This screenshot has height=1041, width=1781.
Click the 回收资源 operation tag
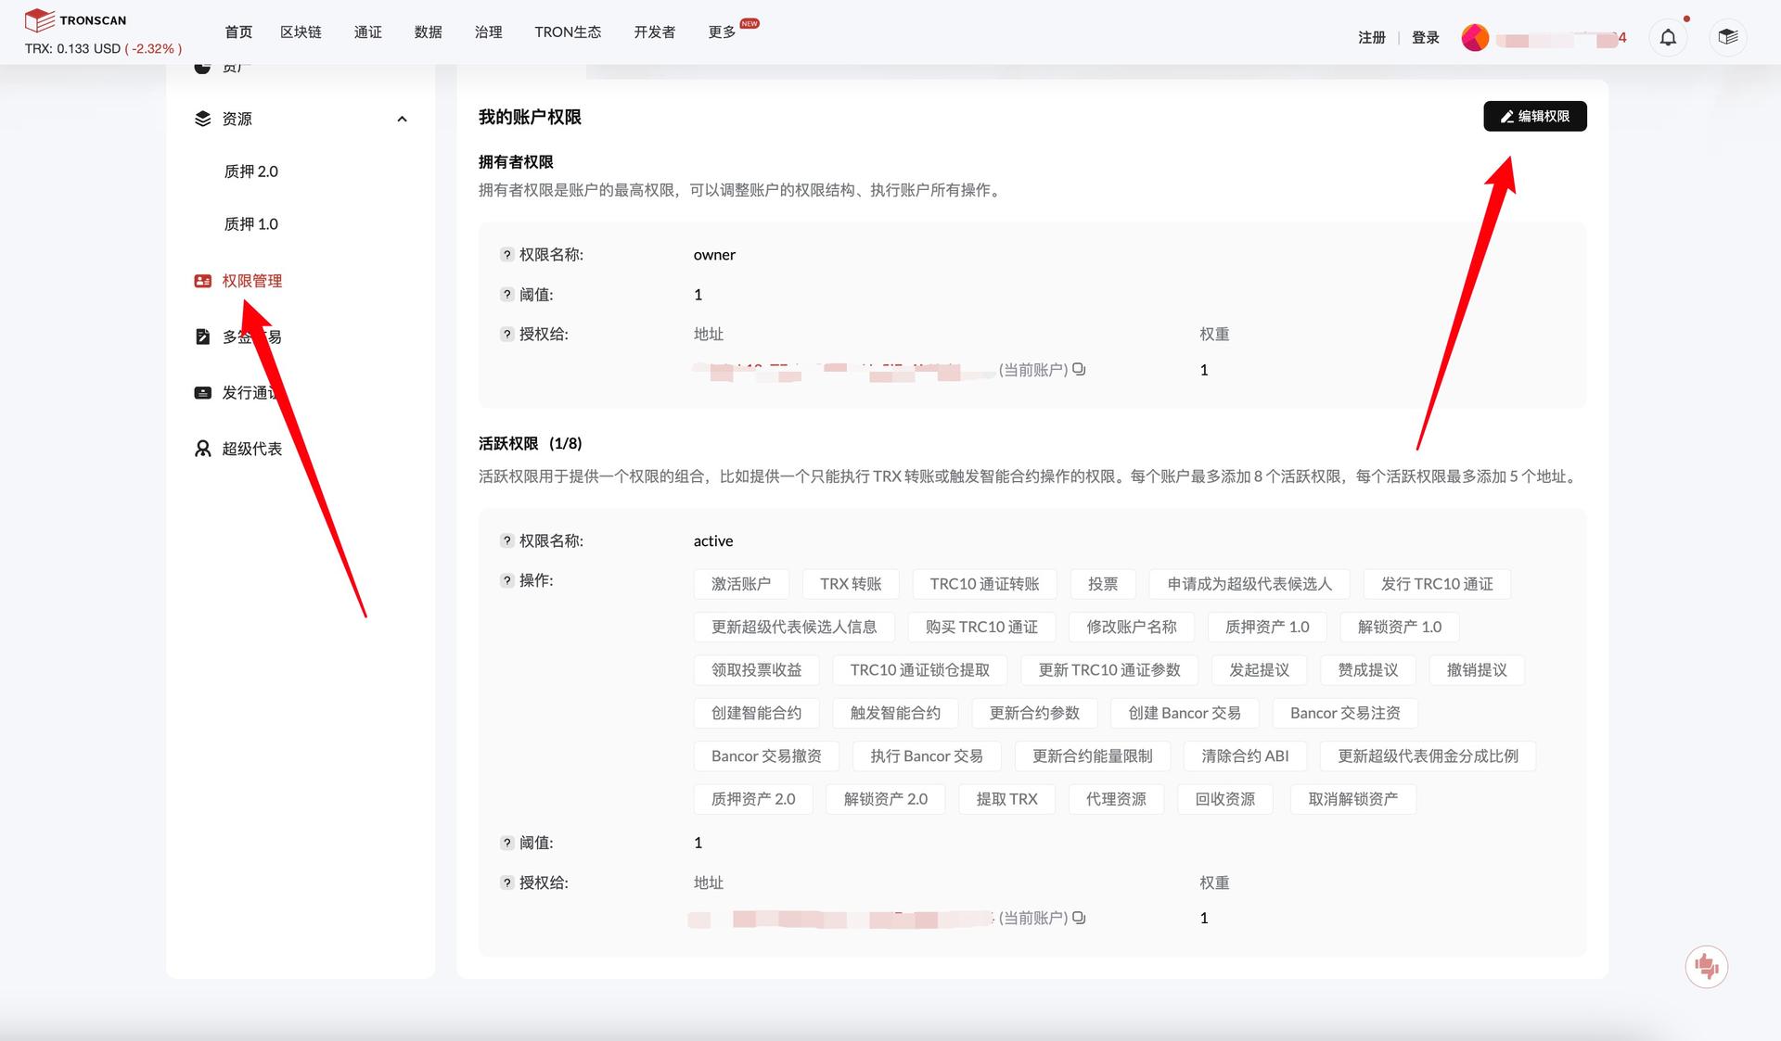pyautogui.click(x=1224, y=799)
